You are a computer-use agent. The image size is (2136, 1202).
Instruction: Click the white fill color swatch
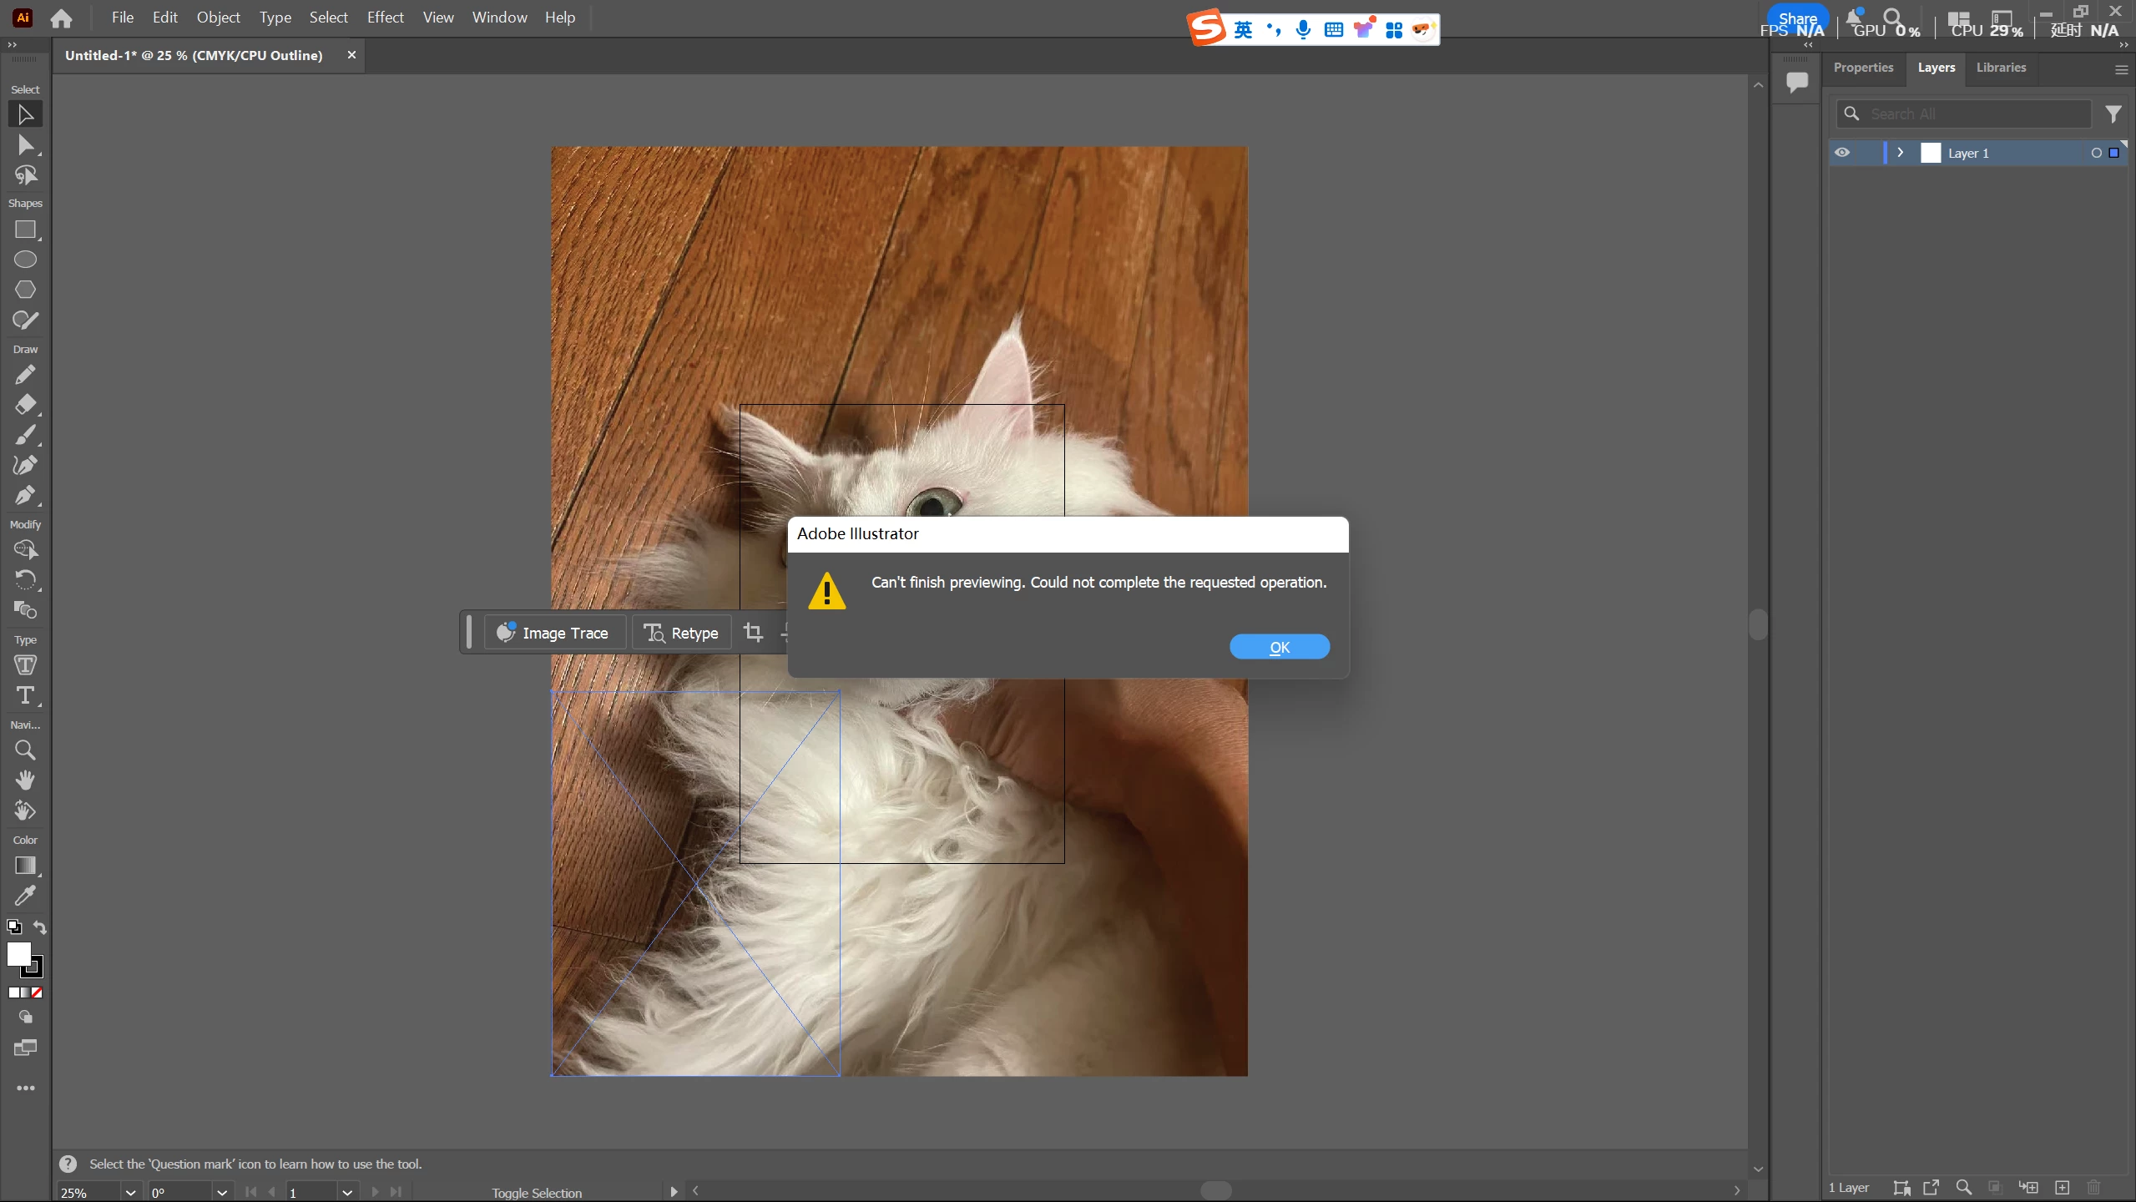click(x=18, y=954)
